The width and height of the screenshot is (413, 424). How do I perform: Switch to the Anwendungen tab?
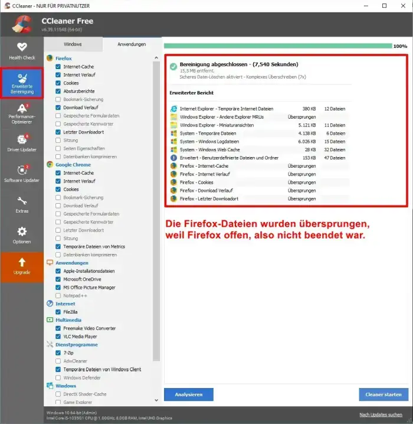point(132,44)
